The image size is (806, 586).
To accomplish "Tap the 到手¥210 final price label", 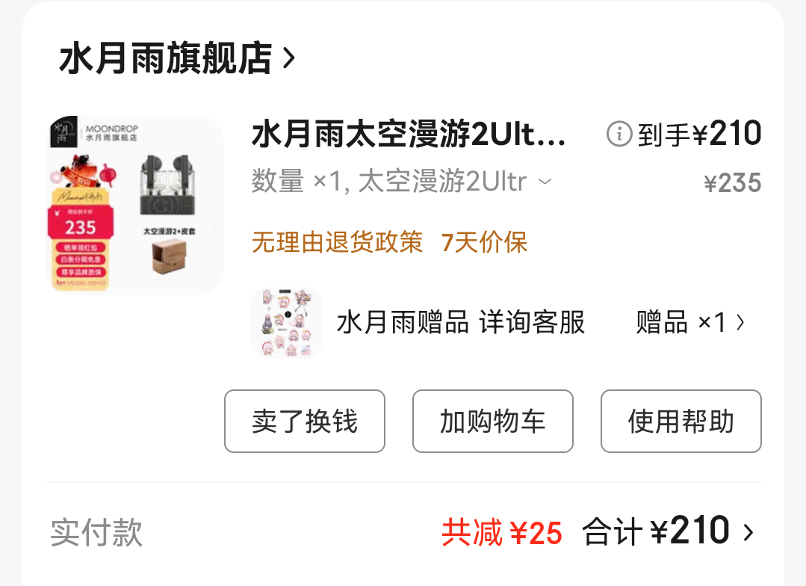I will point(700,134).
